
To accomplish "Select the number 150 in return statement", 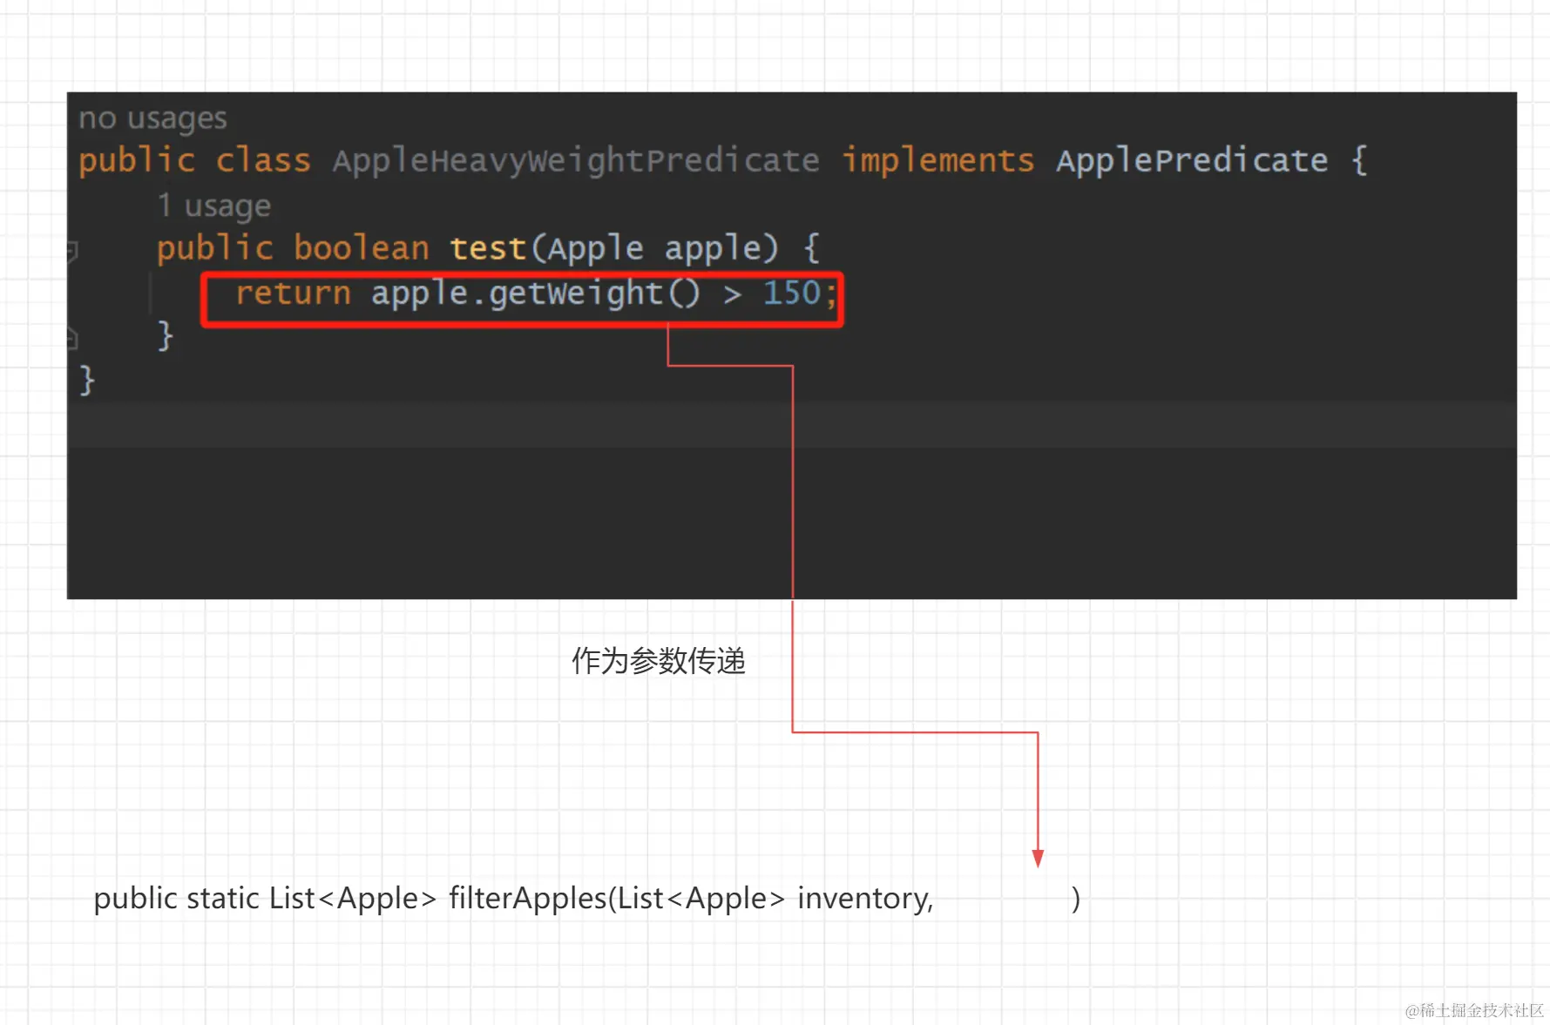I will [791, 293].
